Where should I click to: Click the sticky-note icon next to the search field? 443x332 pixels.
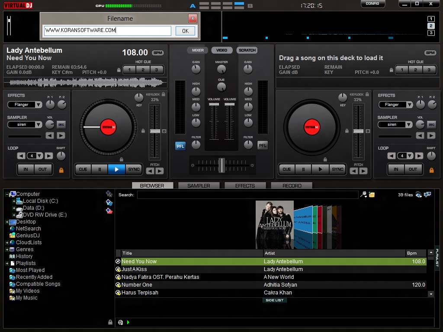click(x=372, y=195)
